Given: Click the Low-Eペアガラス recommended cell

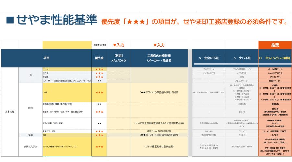Looking at the screenshot, I should coord(275,73).
